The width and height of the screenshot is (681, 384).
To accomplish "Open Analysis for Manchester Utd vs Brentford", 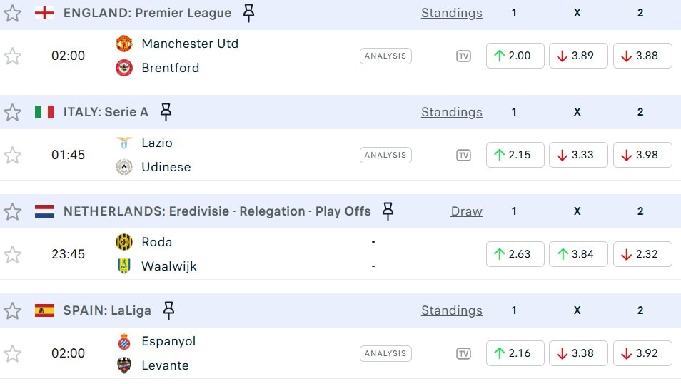I will [x=385, y=56].
